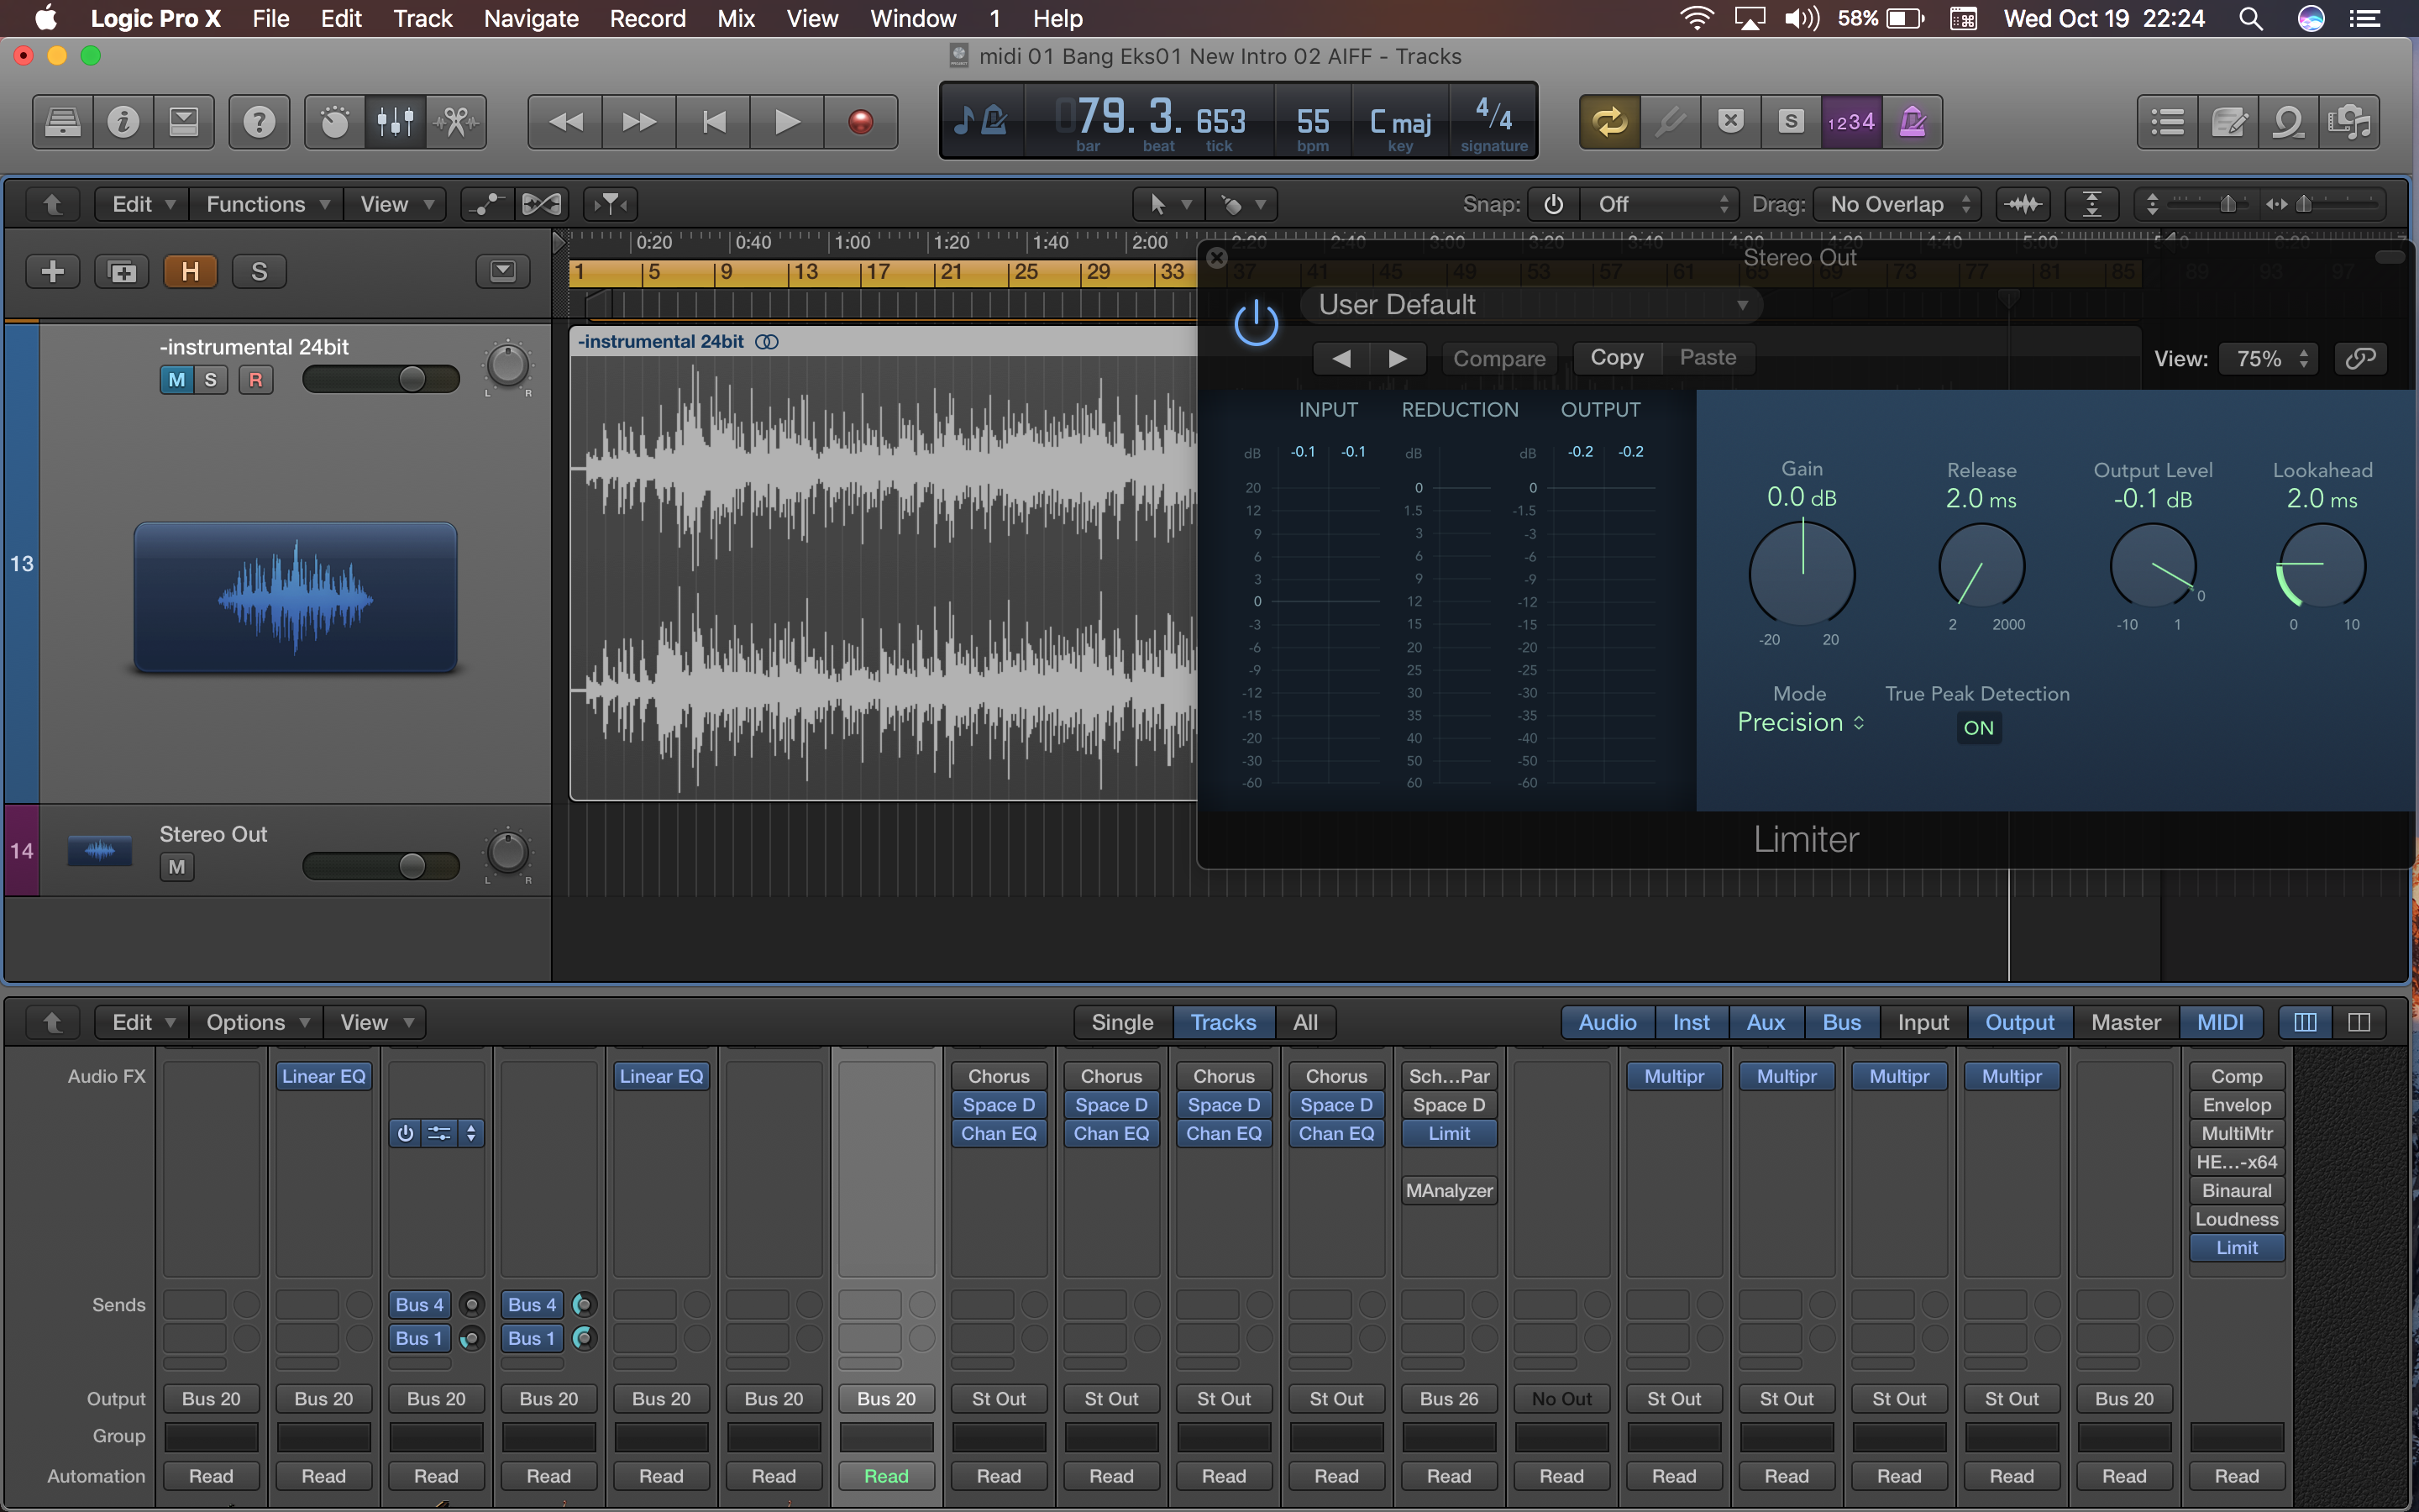Screen dimensions: 2419x1512
Task: Mute the Stereo Out track
Action: pos(177,867)
